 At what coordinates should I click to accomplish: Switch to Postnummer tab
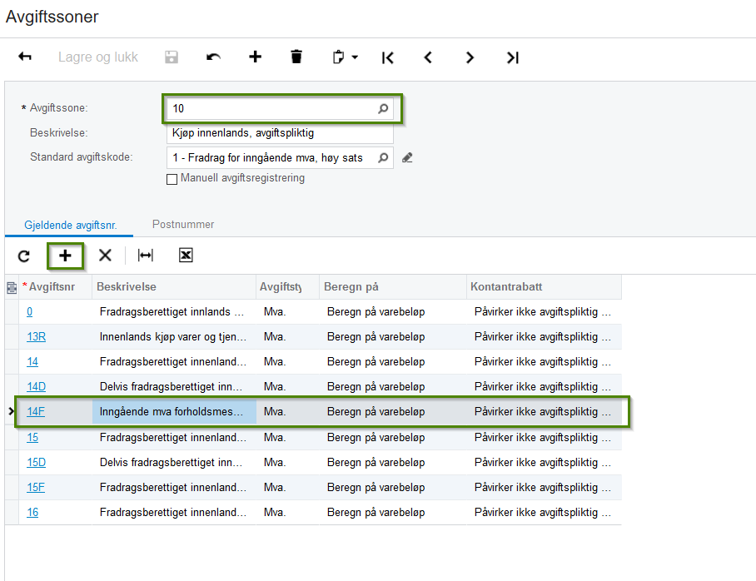(183, 224)
